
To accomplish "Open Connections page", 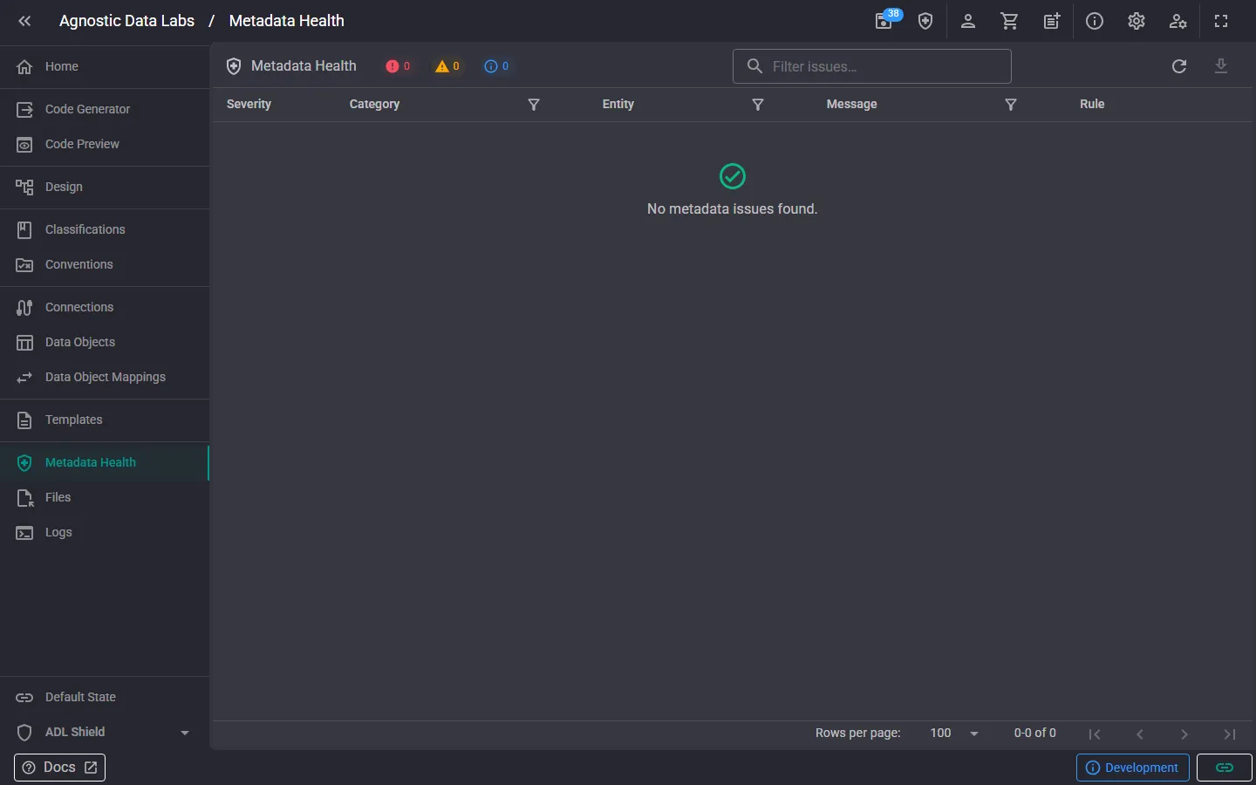I will tap(105, 307).
